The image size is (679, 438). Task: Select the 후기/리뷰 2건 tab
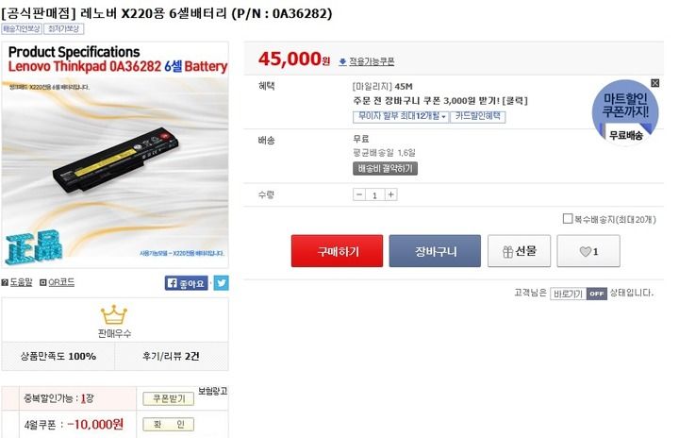[172, 356]
